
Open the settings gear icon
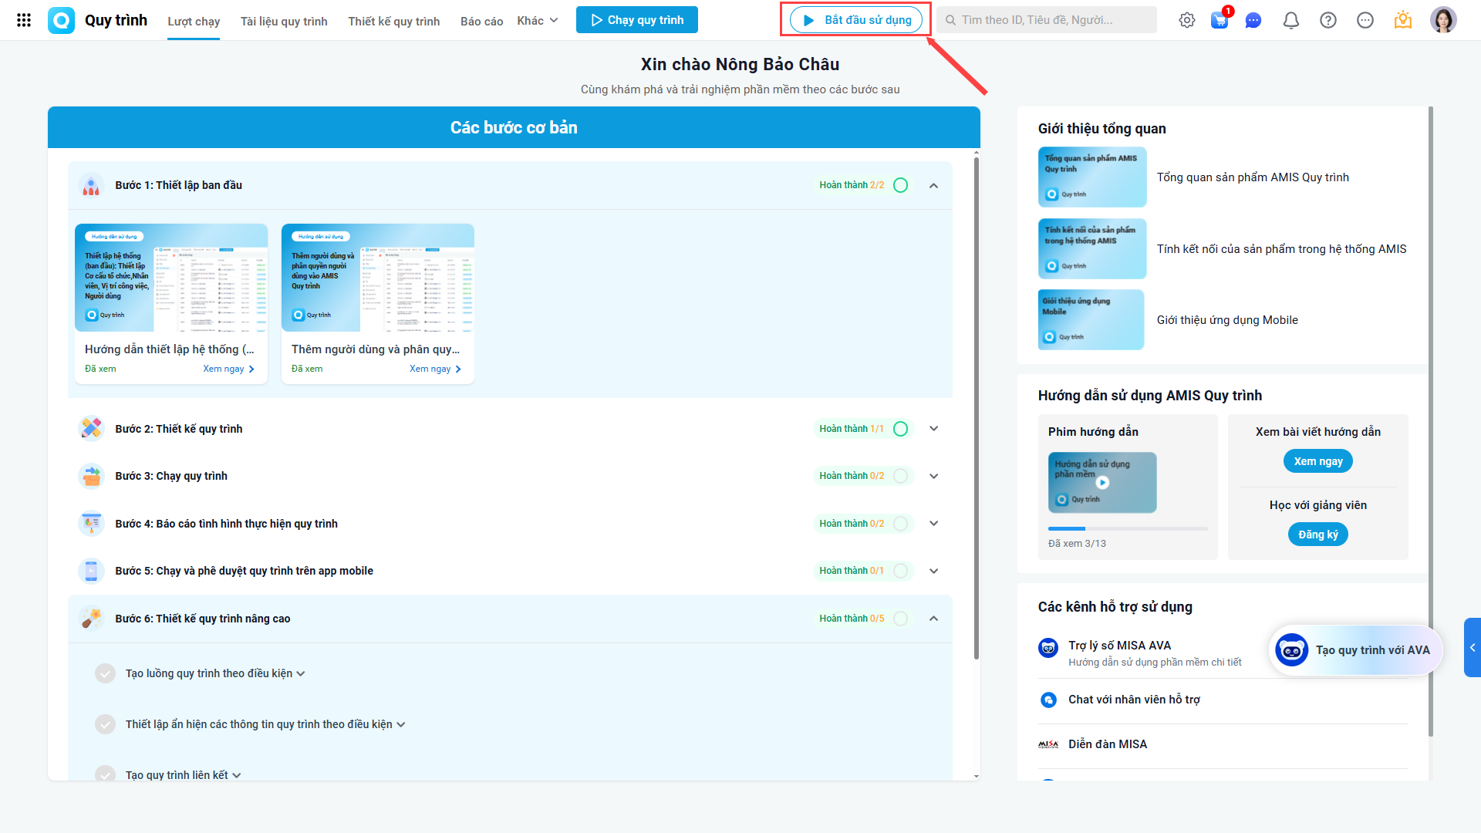pos(1187,20)
